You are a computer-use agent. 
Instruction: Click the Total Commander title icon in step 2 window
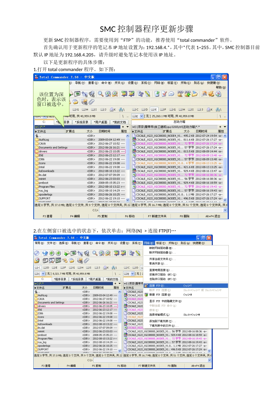click(x=36, y=238)
